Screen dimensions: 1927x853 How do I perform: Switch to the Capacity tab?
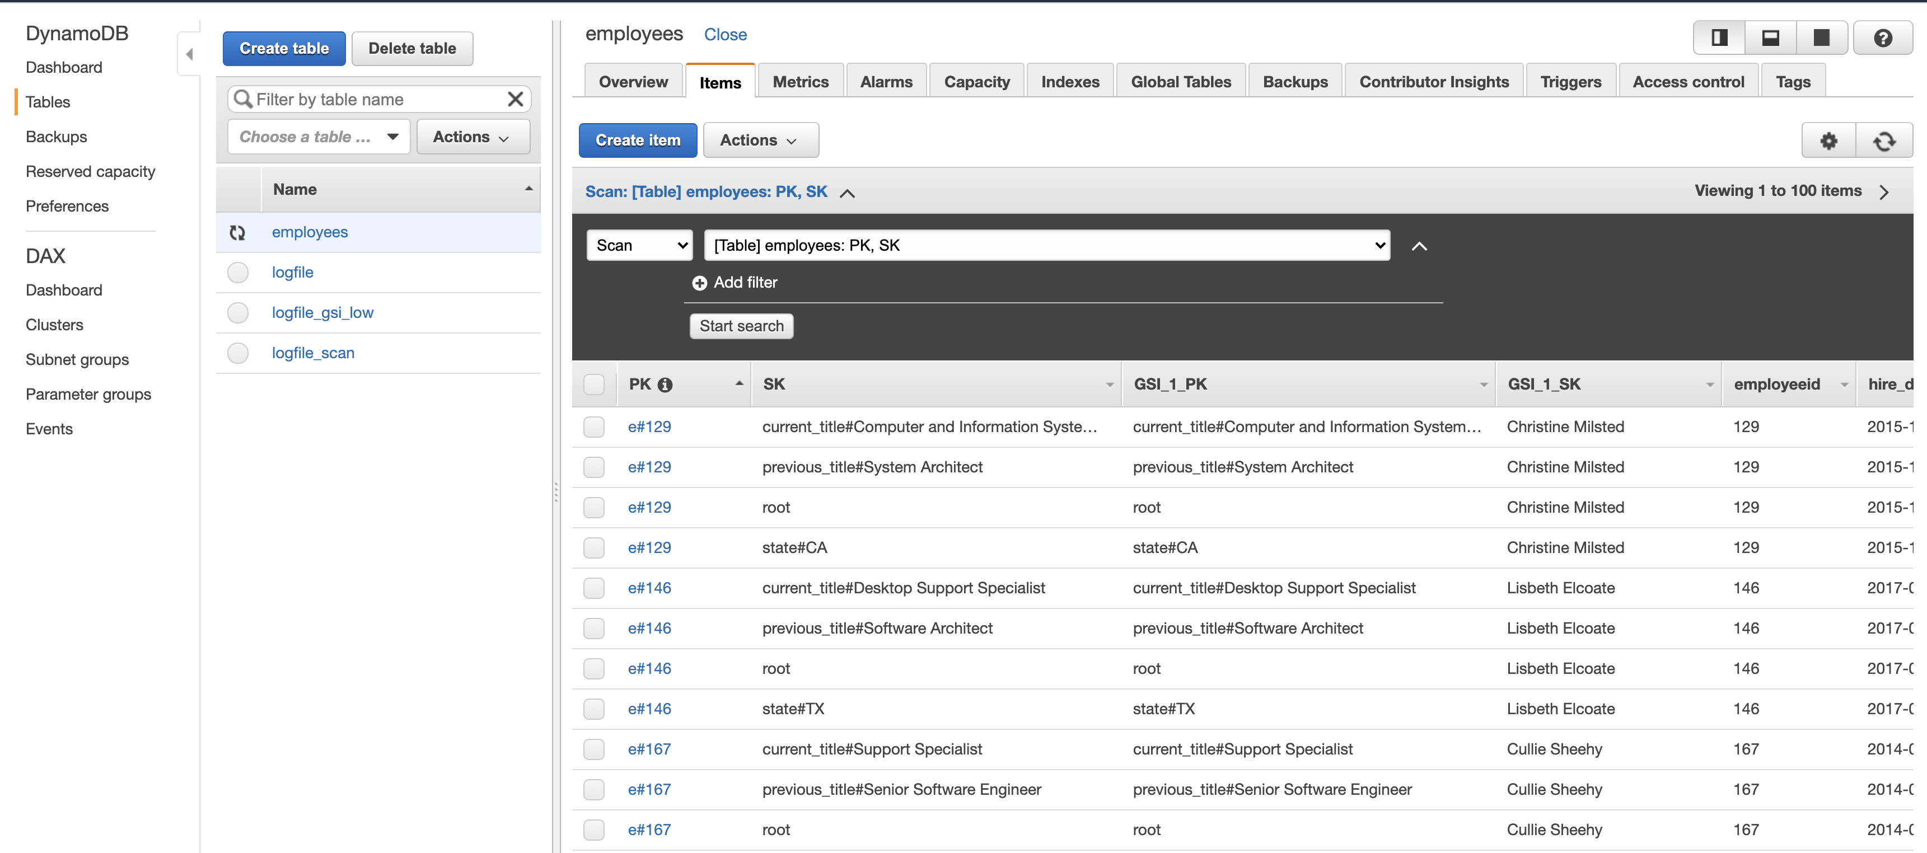pos(976,82)
